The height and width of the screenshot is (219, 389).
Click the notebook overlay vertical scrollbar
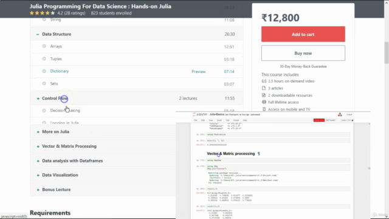point(369,168)
